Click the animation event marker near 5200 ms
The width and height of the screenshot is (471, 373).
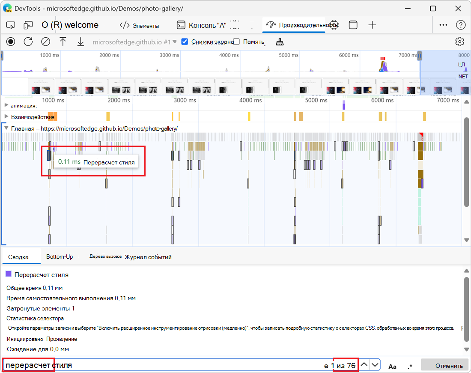(344, 105)
